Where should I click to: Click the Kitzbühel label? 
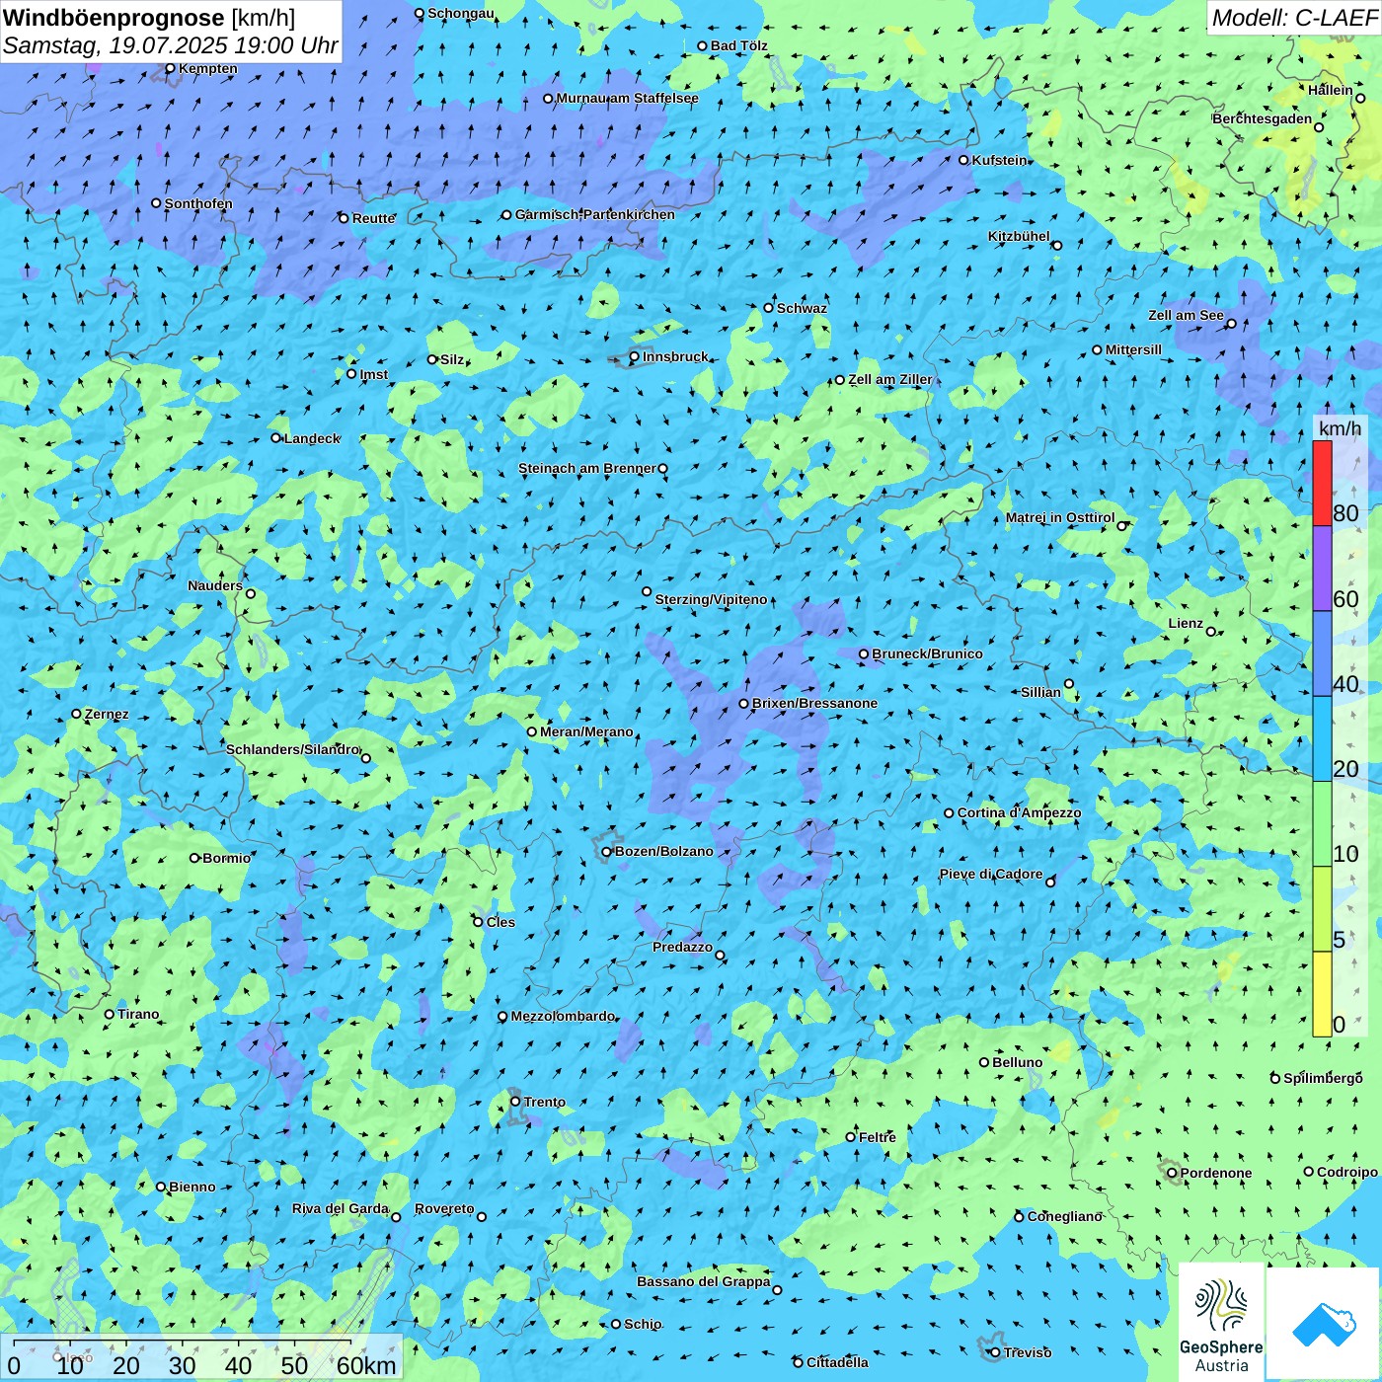click(x=1019, y=236)
